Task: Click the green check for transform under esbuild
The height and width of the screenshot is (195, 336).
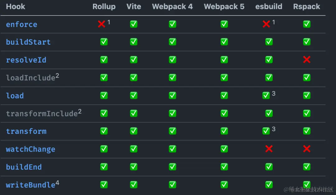Action: pyautogui.click(x=266, y=131)
